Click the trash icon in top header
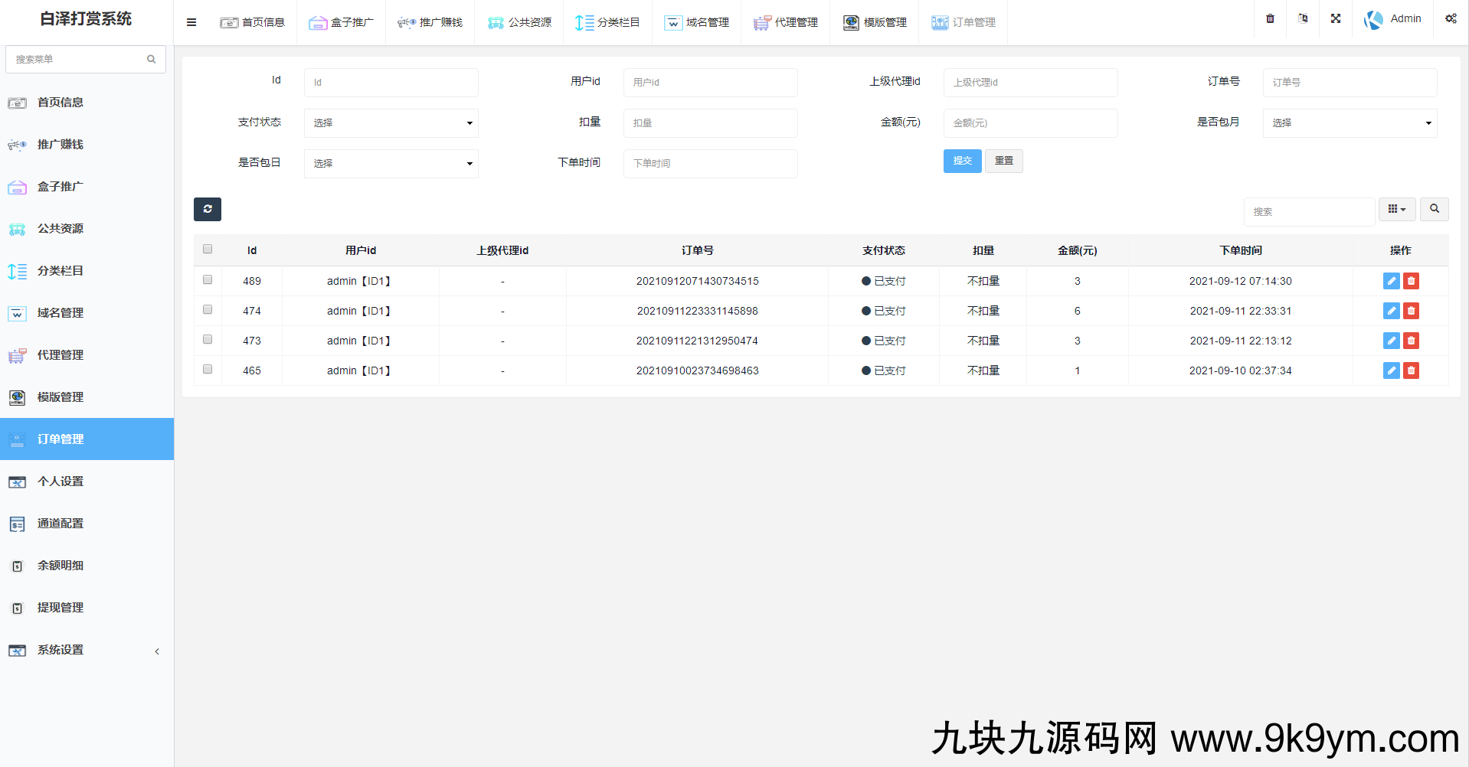 coord(1270,18)
